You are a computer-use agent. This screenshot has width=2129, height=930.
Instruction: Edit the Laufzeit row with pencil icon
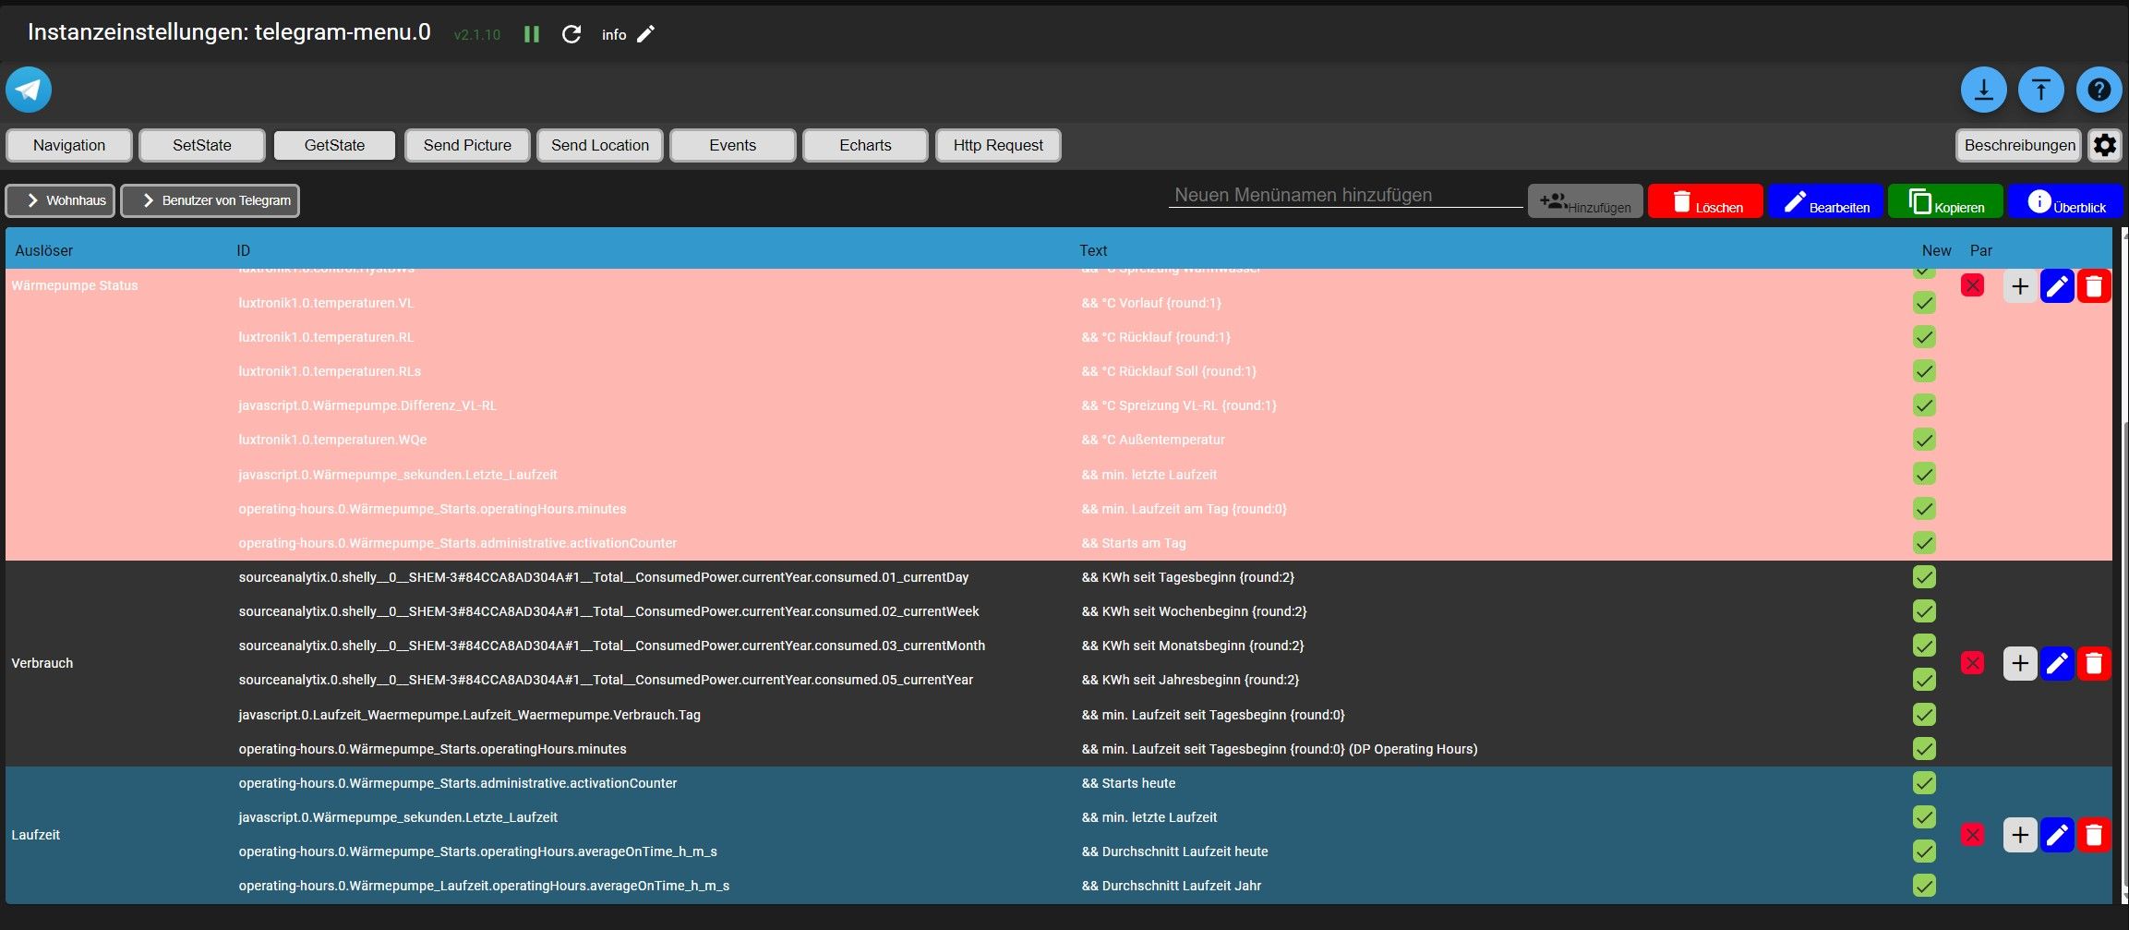tap(2057, 835)
